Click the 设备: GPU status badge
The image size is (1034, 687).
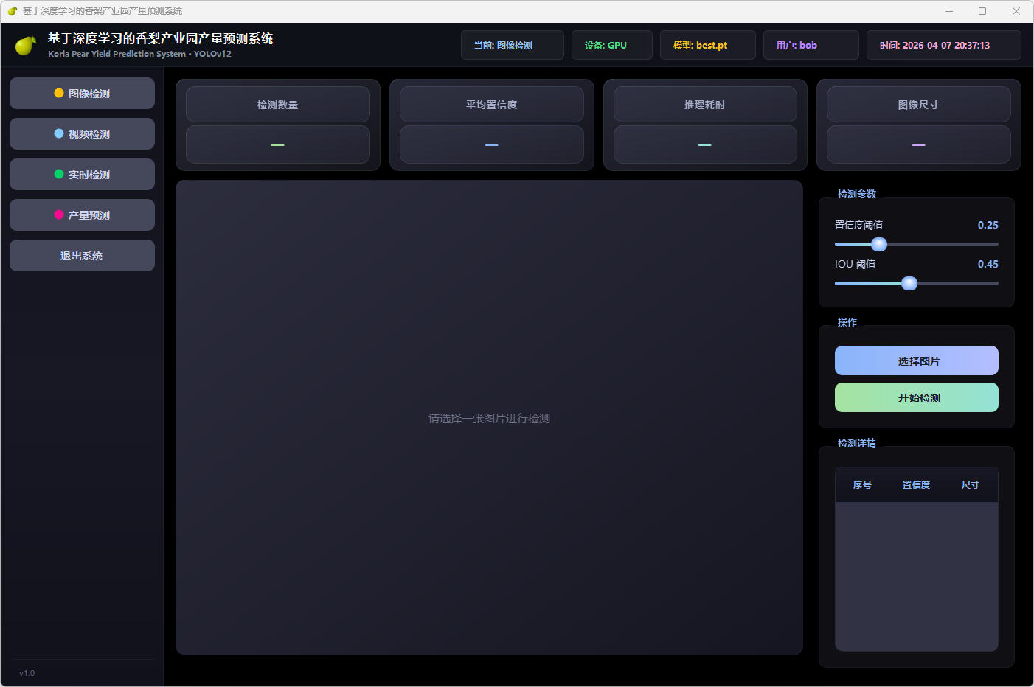tap(611, 46)
